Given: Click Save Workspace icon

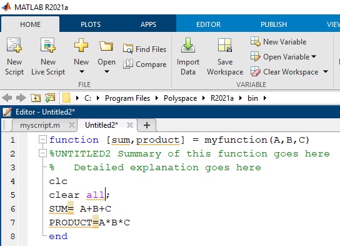Looking at the screenshot, I should [225, 45].
